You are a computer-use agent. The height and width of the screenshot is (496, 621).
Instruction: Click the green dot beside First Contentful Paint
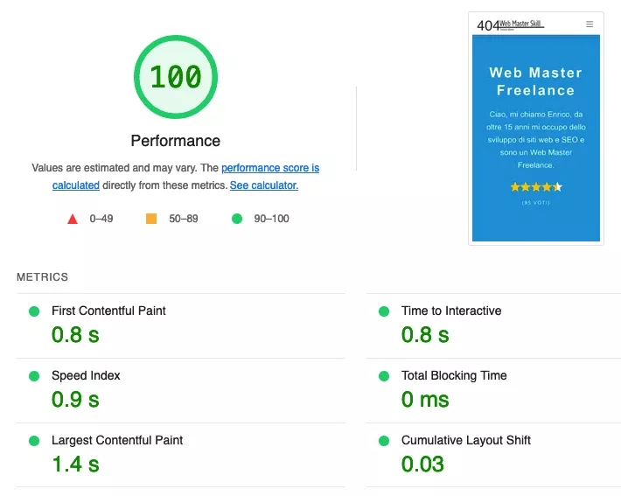point(34,311)
